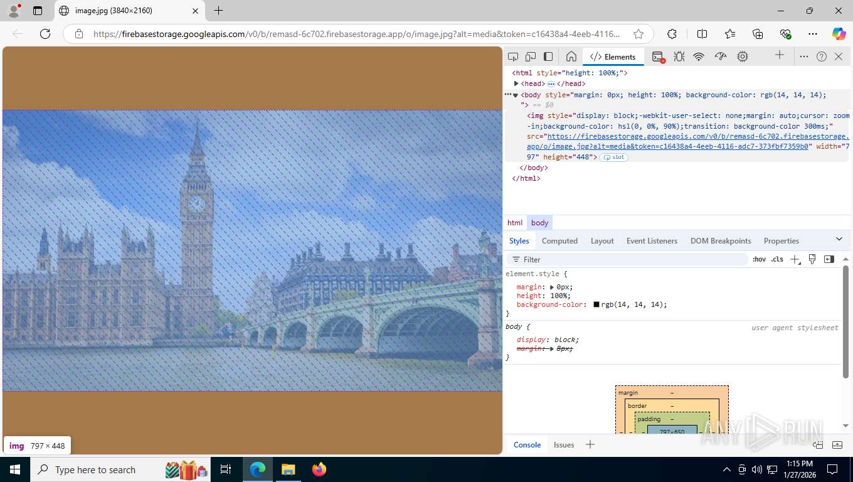Viewport: 853px width, 482px height.
Task: Switch to the Layout tab
Action: [602, 240]
